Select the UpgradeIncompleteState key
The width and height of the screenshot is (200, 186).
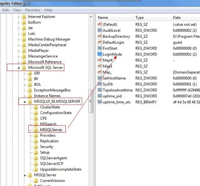61,169
